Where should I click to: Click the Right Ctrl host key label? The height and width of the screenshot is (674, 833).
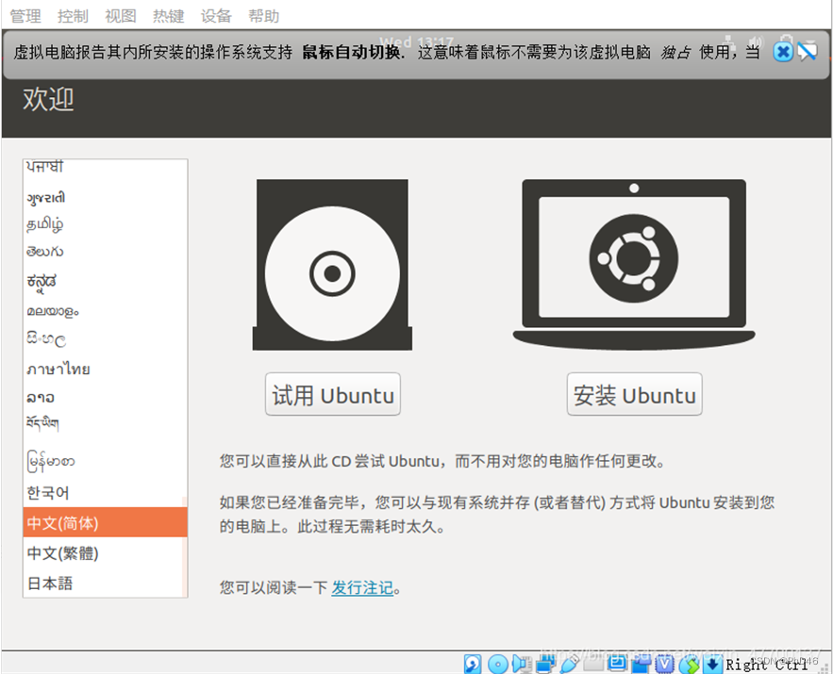click(x=767, y=665)
